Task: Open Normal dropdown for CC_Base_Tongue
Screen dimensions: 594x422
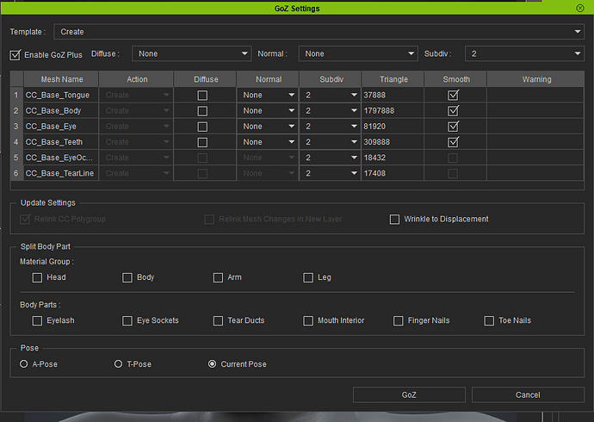Action: 268,95
